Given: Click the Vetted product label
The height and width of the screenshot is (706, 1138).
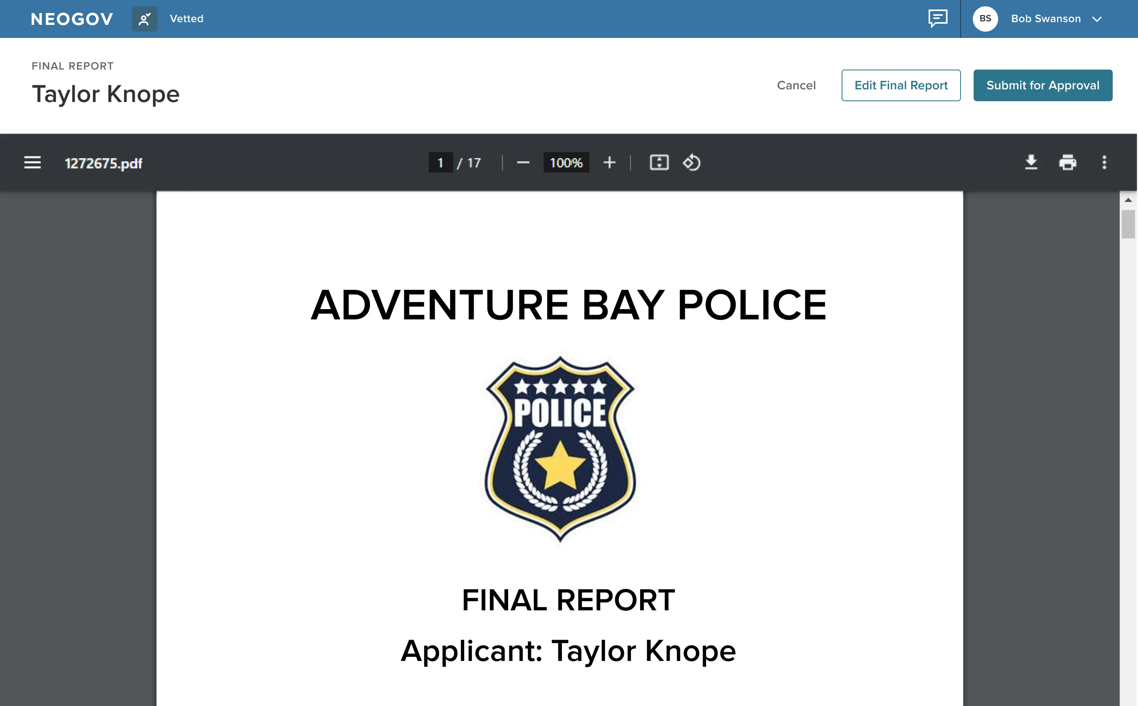Looking at the screenshot, I should point(187,19).
